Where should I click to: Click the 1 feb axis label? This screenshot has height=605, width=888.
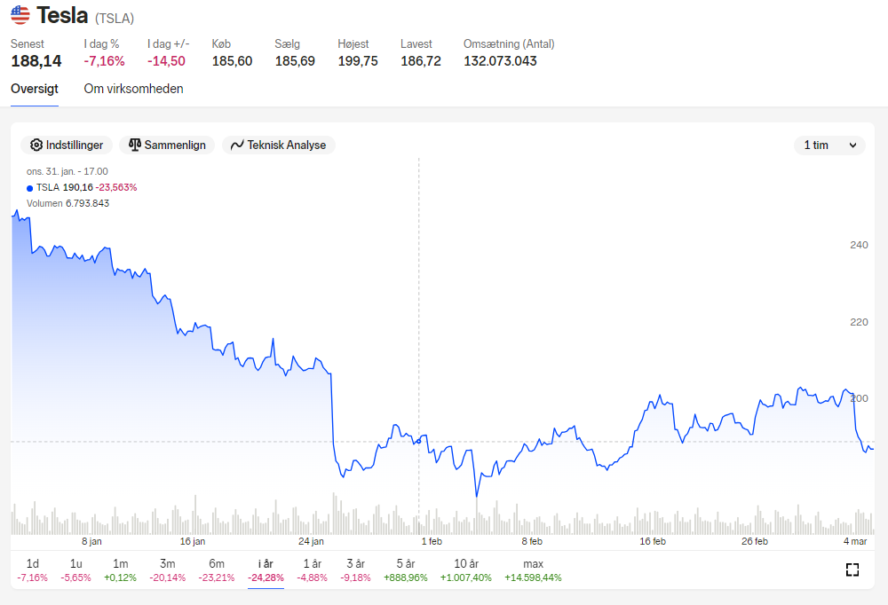click(432, 542)
